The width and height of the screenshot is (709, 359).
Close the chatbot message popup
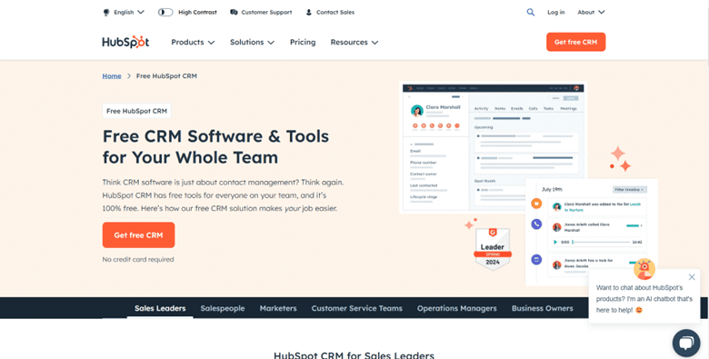click(x=692, y=277)
